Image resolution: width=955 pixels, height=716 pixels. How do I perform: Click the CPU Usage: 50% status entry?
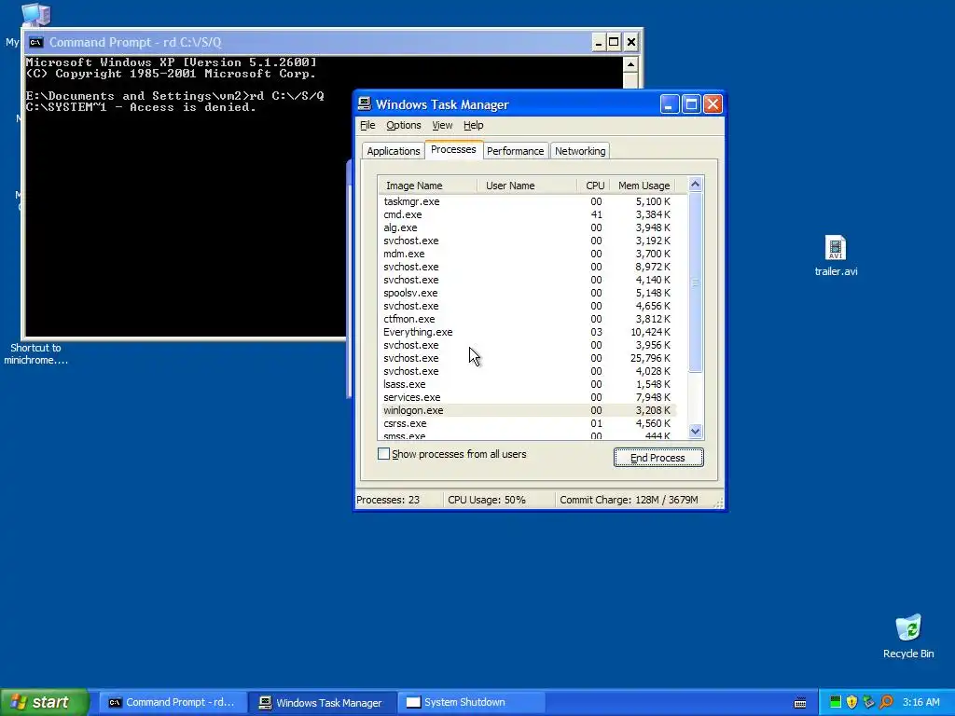pos(487,500)
